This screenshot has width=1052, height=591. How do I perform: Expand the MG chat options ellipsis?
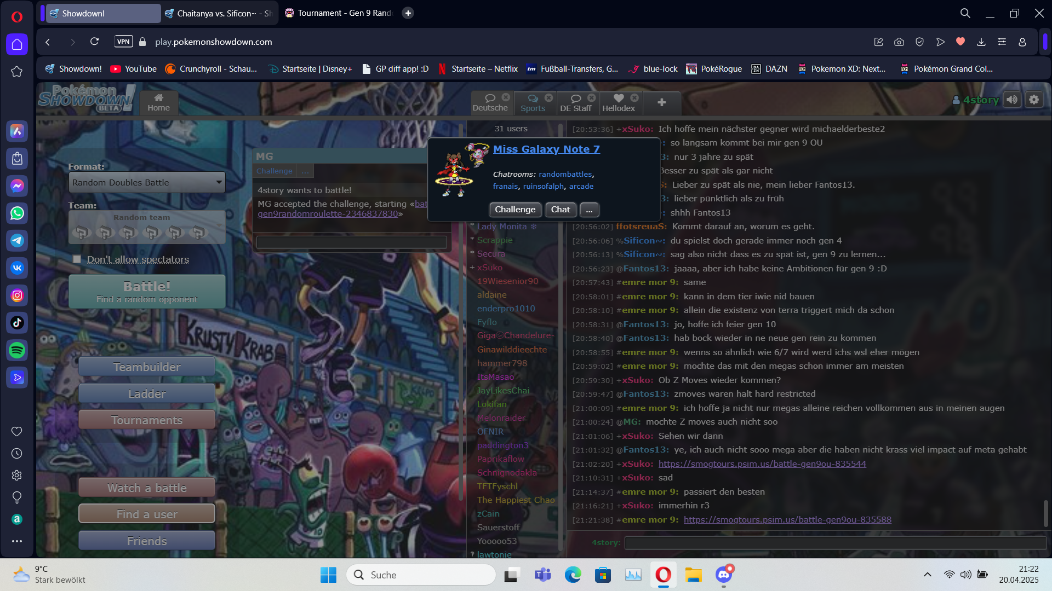coord(305,171)
